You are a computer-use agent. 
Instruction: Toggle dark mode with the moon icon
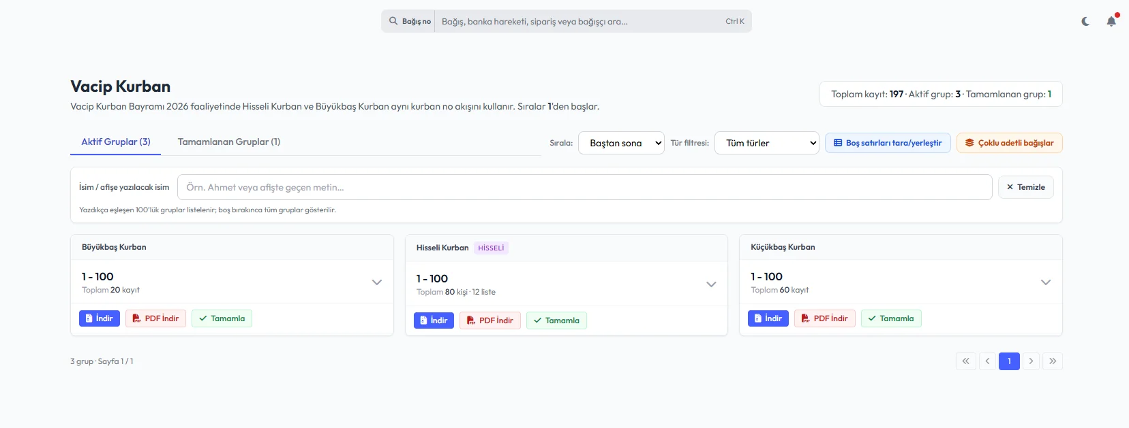click(x=1085, y=22)
